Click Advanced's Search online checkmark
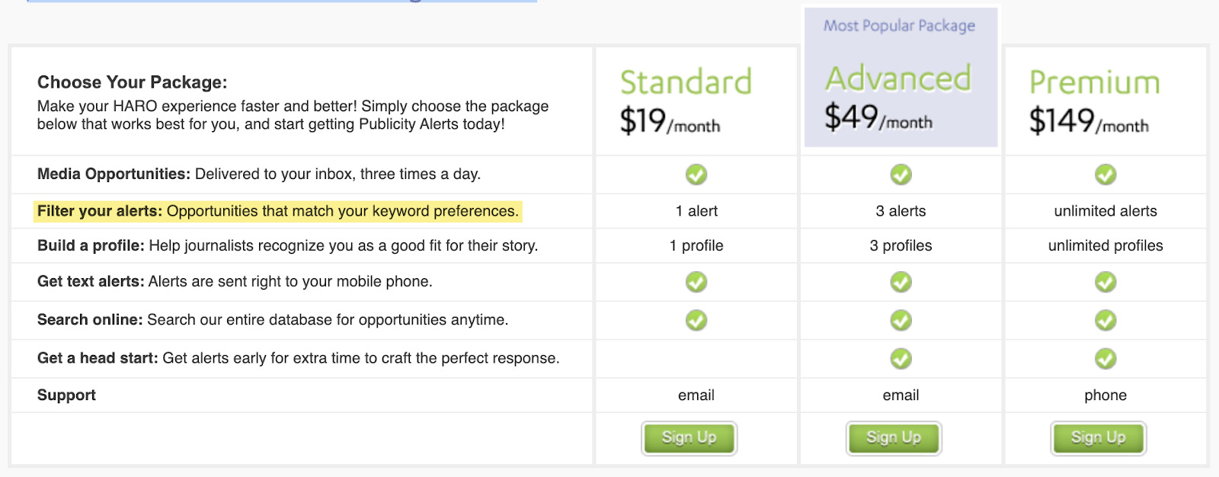 coord(901,320)
